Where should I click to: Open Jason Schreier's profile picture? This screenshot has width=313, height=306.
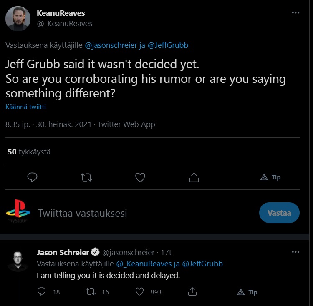point(18,260)
